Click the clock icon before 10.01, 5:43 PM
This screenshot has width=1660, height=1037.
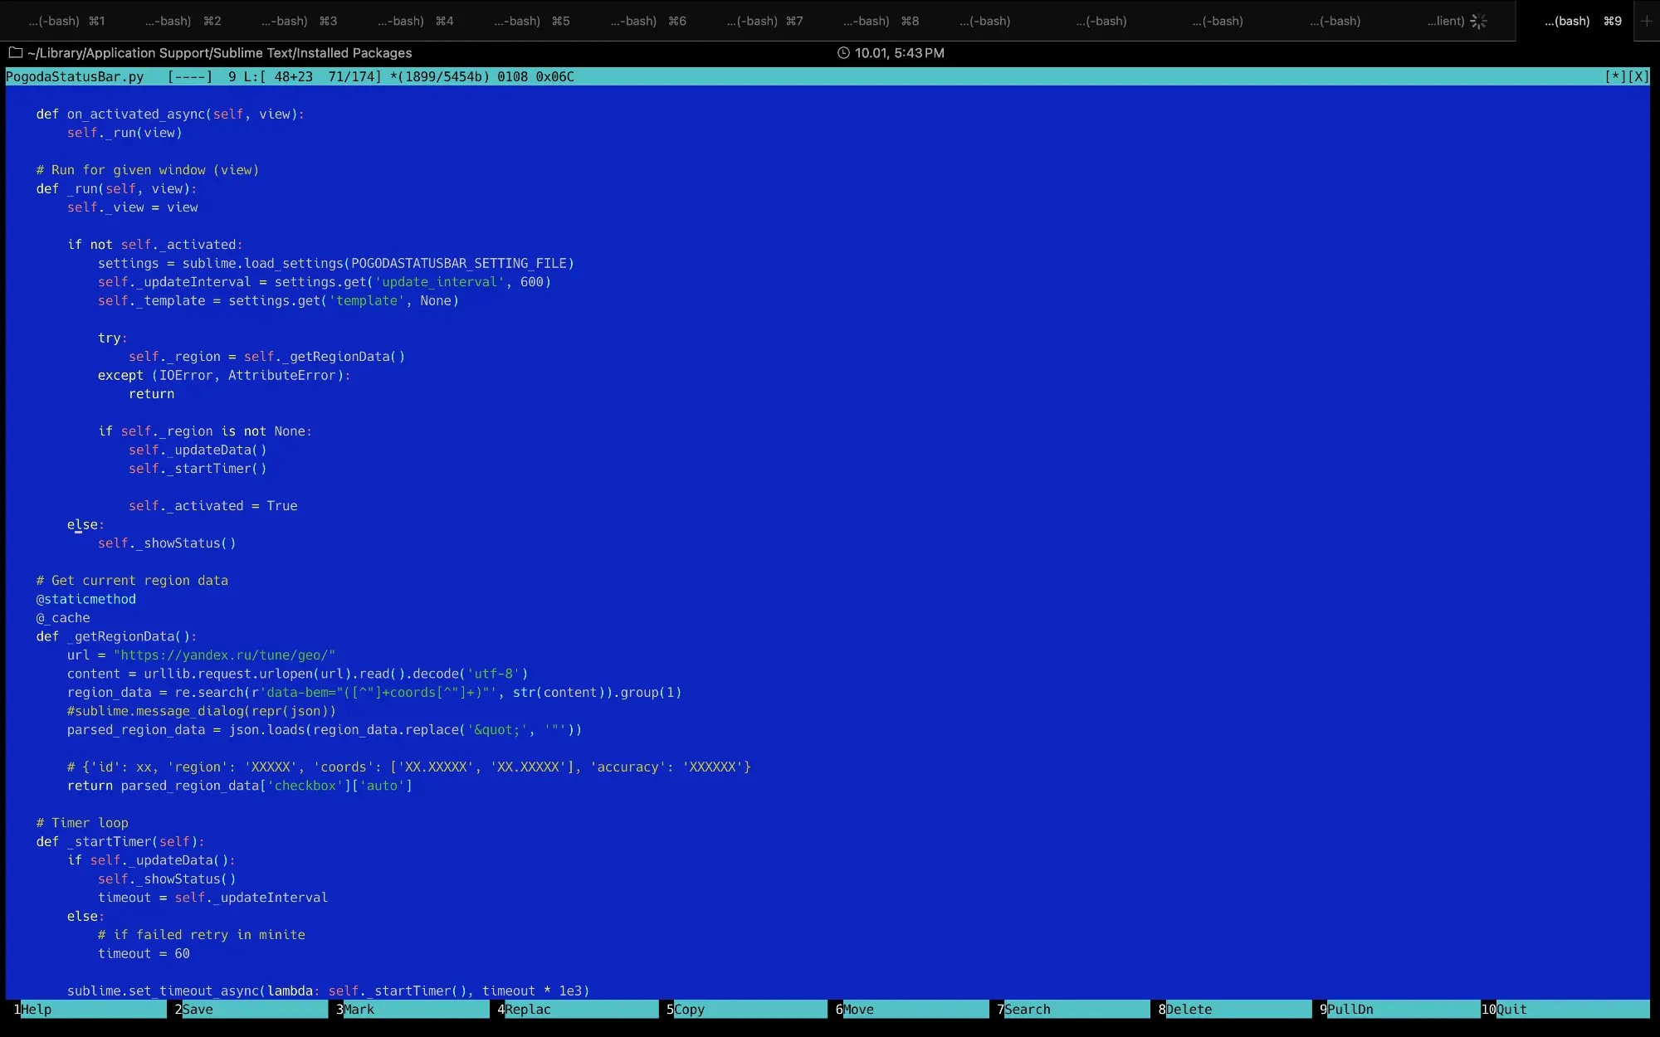[843, 52]
